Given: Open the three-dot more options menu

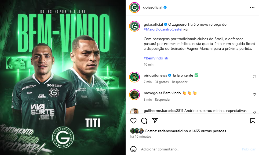Looking at the screenshot, I should click(x=252, y=7).
